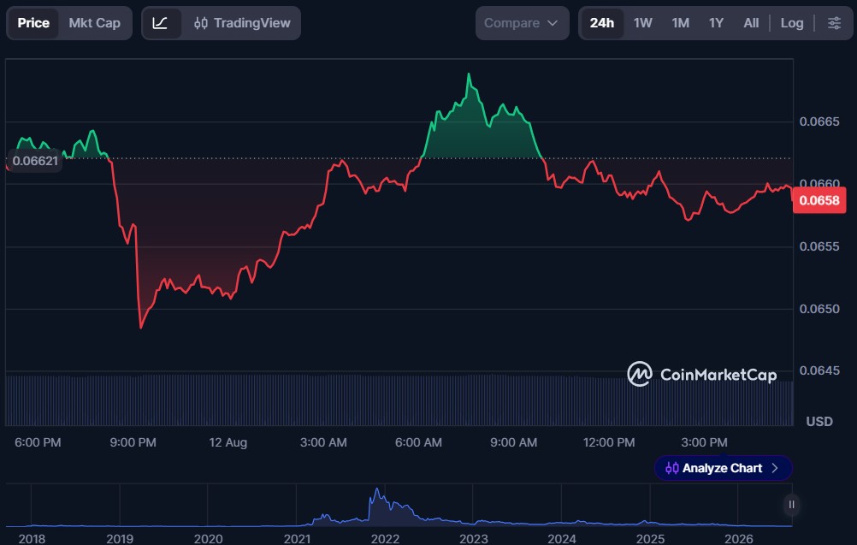This screenshot has height=545, width=857.
Task: Click the 2024 year label in the navigator
Action: pos(562,538)
